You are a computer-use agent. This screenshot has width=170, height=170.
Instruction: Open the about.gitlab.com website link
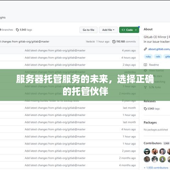point(159,49)
